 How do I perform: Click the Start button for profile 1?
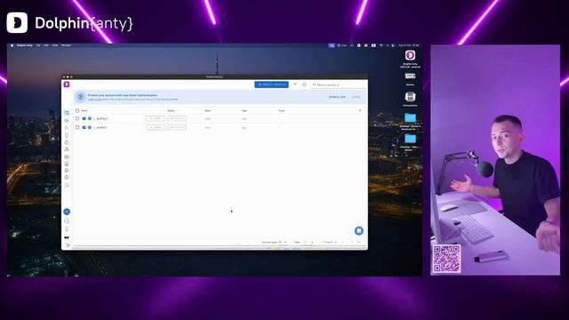156,127
